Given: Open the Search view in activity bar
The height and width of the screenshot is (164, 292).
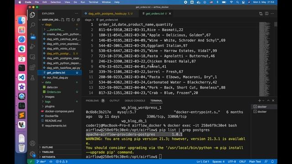Looking at the screenshot, I should (x=32, y=25).
